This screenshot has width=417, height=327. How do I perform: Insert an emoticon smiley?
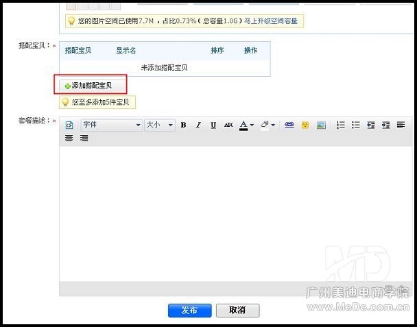[305, 125]
